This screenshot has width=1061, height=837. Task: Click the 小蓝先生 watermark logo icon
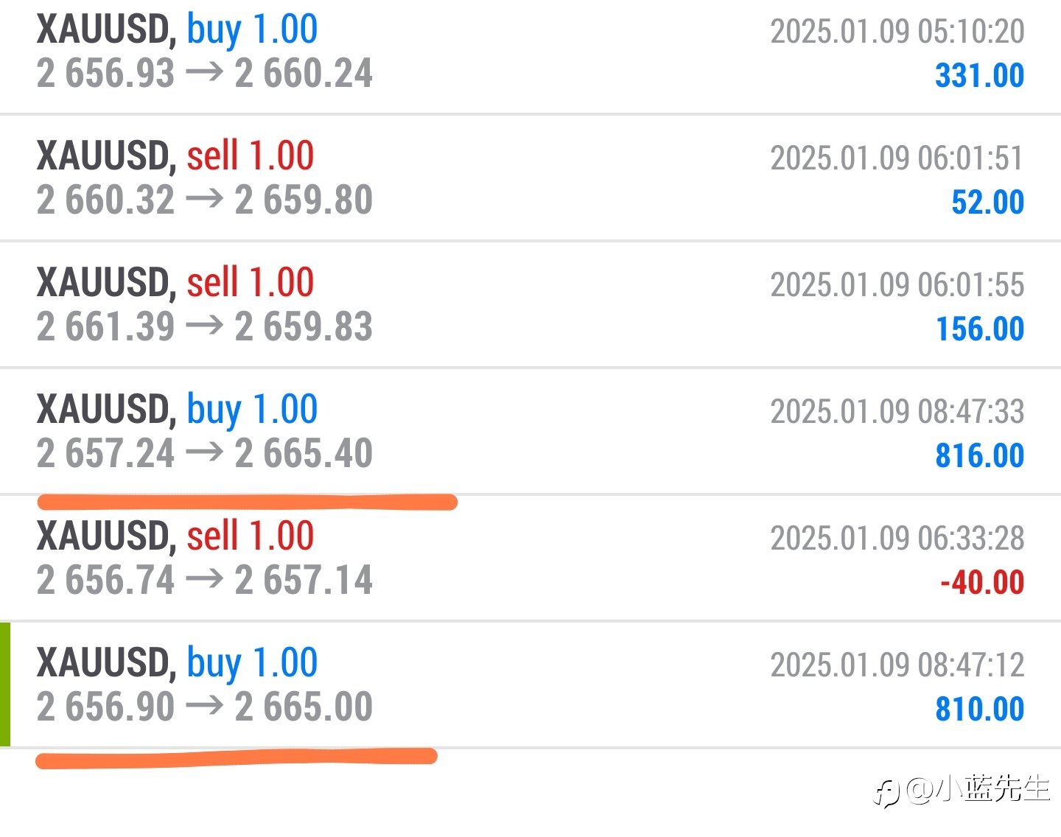887,793
